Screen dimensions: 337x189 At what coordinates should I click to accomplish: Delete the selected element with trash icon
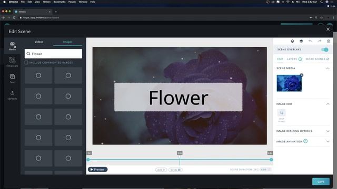click(329, 41)
